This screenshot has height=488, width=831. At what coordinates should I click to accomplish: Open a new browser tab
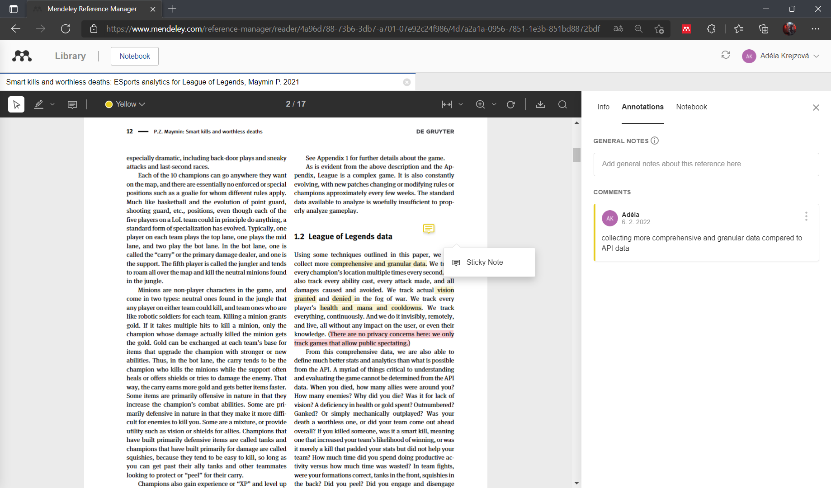pos(172,9)
